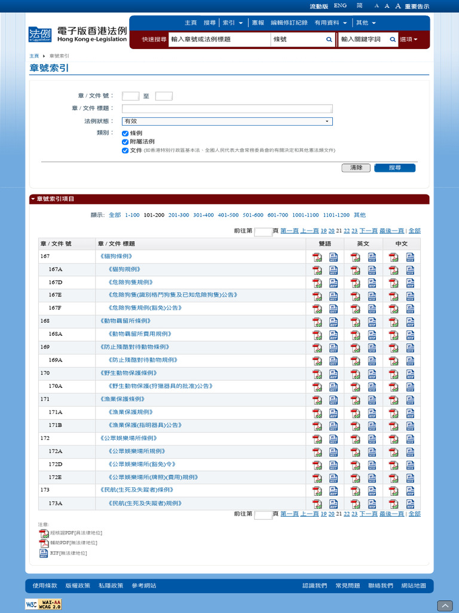459x613 pixels.
Task: Collapse the 章號索引項目 section header
Action: [x=229, y=199]
